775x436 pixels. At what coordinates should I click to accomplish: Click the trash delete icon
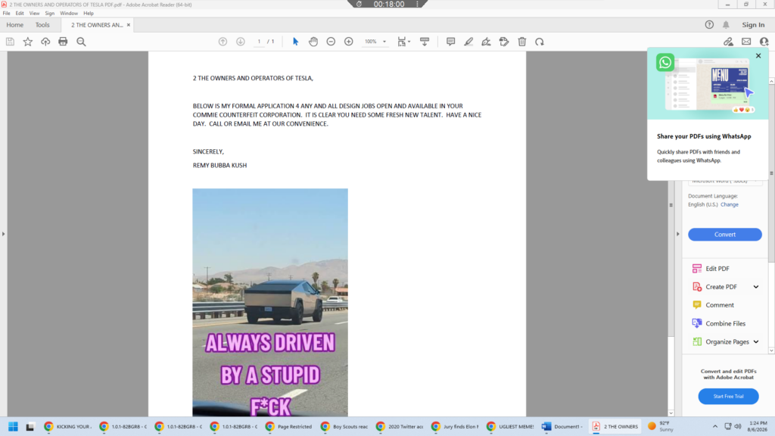pyautogui.click(x=522, y=42)
